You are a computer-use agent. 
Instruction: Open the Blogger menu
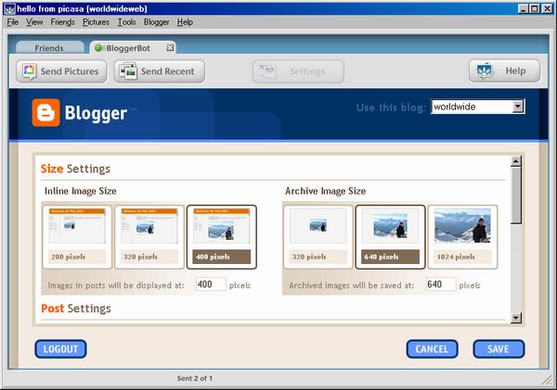156,22
